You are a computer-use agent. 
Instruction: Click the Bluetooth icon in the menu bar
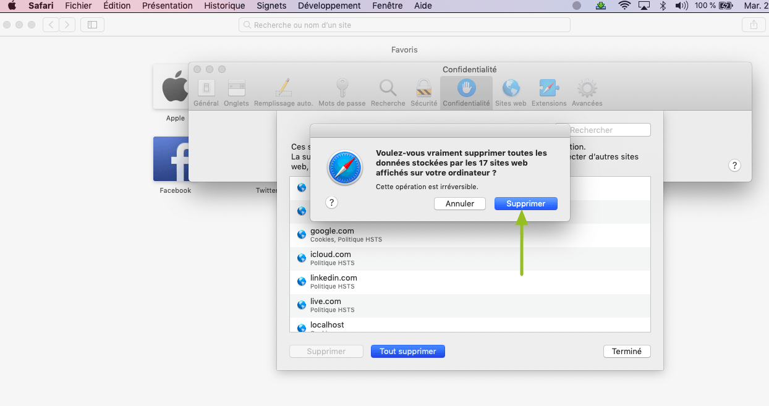pos(663,6)
